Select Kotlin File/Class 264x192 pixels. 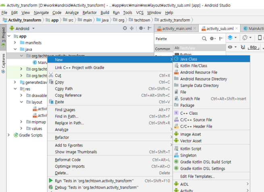(211, 66)
